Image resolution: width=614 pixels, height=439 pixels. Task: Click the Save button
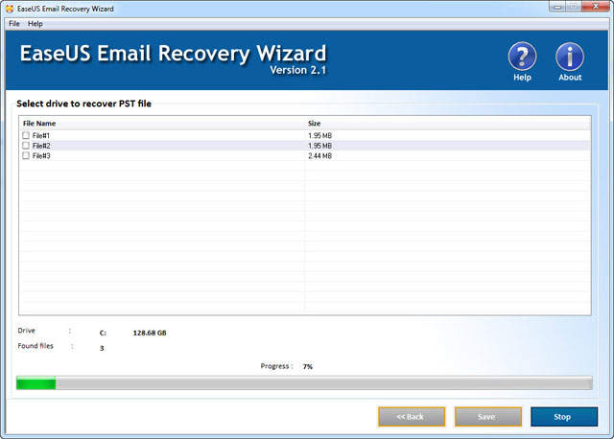click(488, 417)
